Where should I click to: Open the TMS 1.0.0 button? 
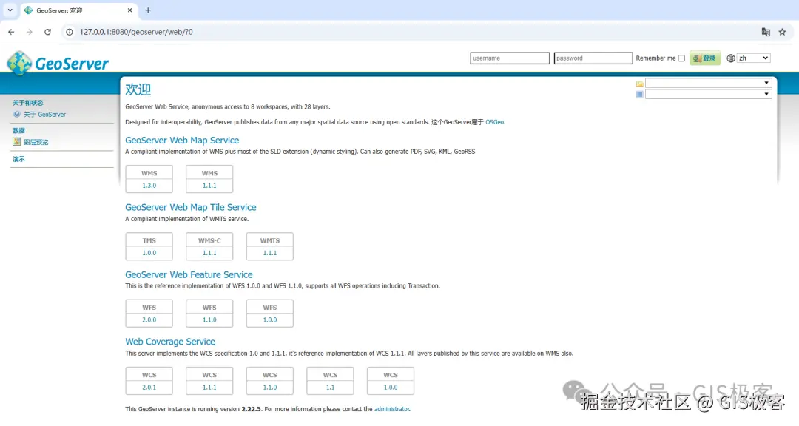149,246
